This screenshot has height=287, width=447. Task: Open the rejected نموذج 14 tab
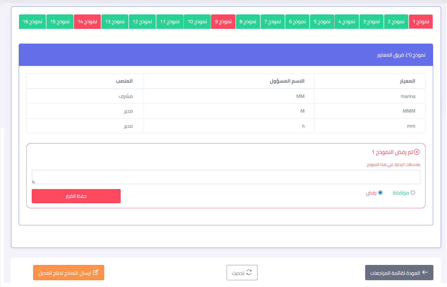tap(87, 22)
